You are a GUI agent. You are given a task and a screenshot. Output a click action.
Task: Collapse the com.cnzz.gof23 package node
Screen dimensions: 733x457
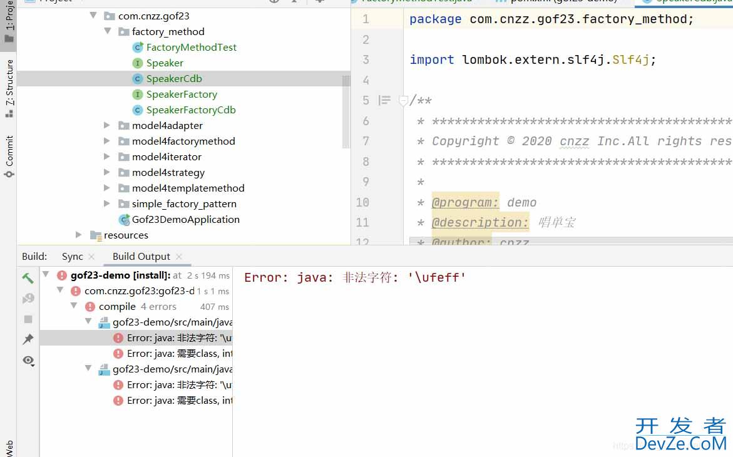(x=93, y=16)
